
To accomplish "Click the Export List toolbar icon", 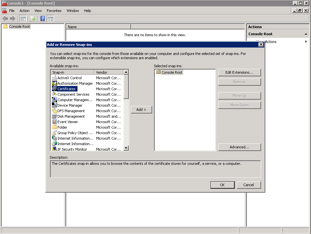I will pos(33,18).
